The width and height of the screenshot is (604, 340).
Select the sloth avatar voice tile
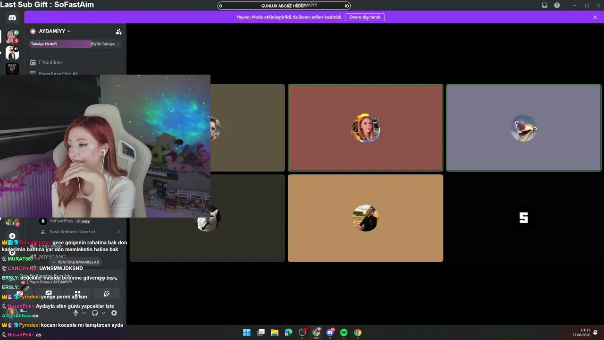point(524,128)
